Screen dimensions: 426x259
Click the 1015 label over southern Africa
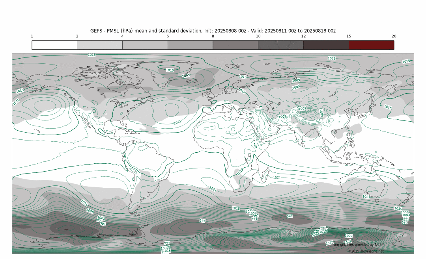(x=240, y=172)
